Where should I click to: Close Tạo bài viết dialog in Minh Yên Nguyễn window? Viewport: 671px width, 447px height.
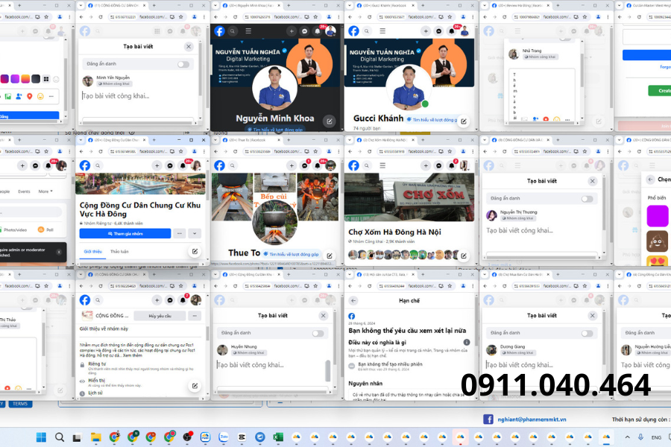[189, 47]
